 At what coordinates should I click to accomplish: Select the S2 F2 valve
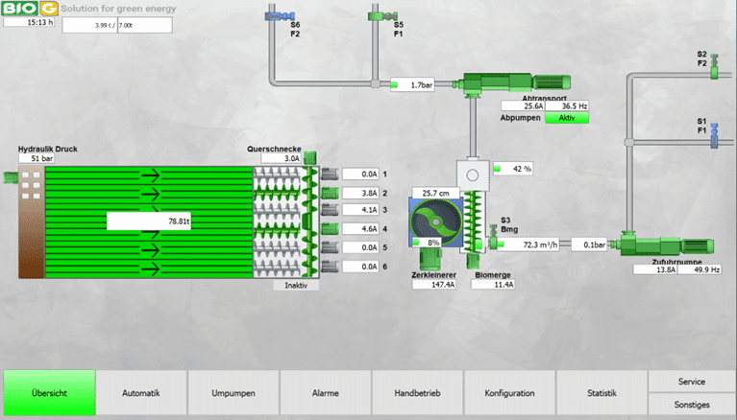[x=715, y=66]
